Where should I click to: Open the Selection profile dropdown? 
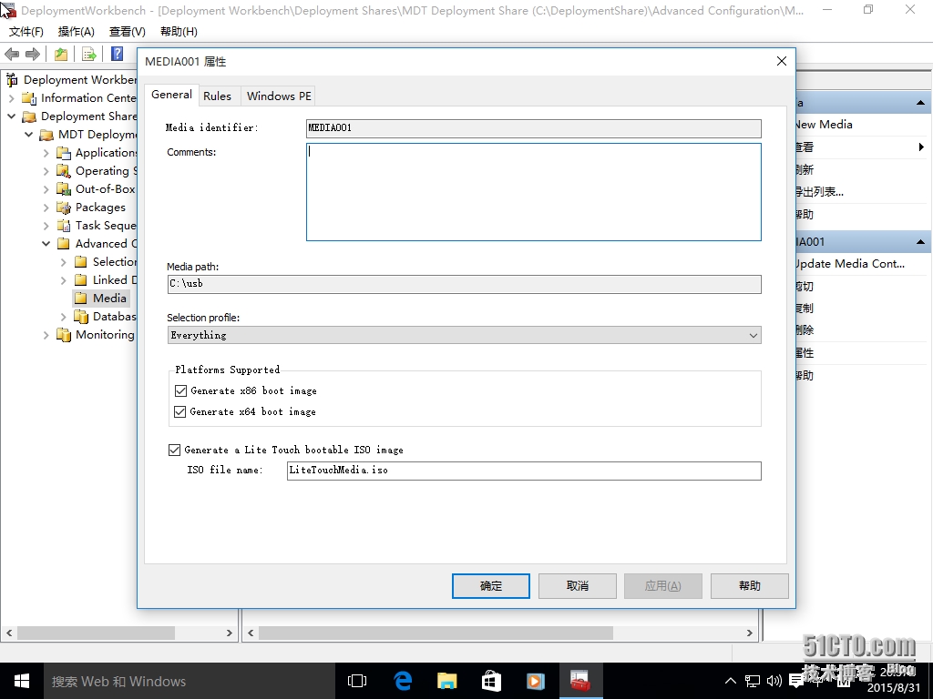464,335
